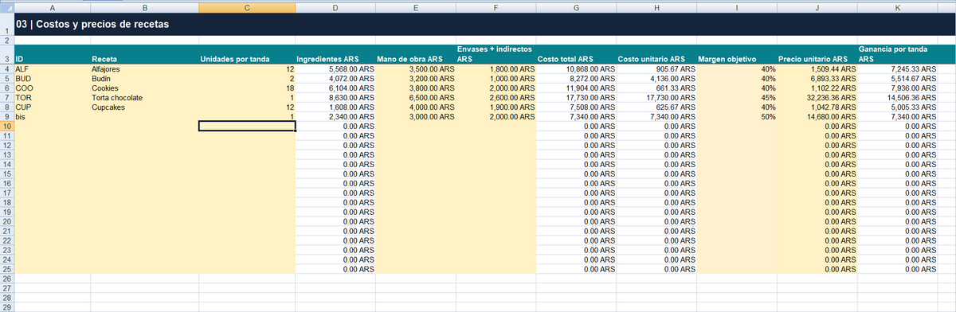This screenshot has height=312, width=956.
Task: Click the 'Precio unitario ARS' heading cell
Action: (818, 54)
